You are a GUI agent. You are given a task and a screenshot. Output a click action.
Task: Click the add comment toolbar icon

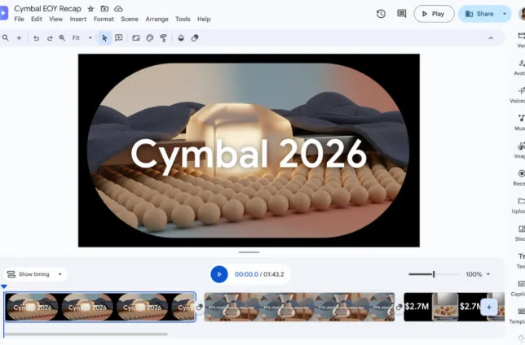coord(118,37)
